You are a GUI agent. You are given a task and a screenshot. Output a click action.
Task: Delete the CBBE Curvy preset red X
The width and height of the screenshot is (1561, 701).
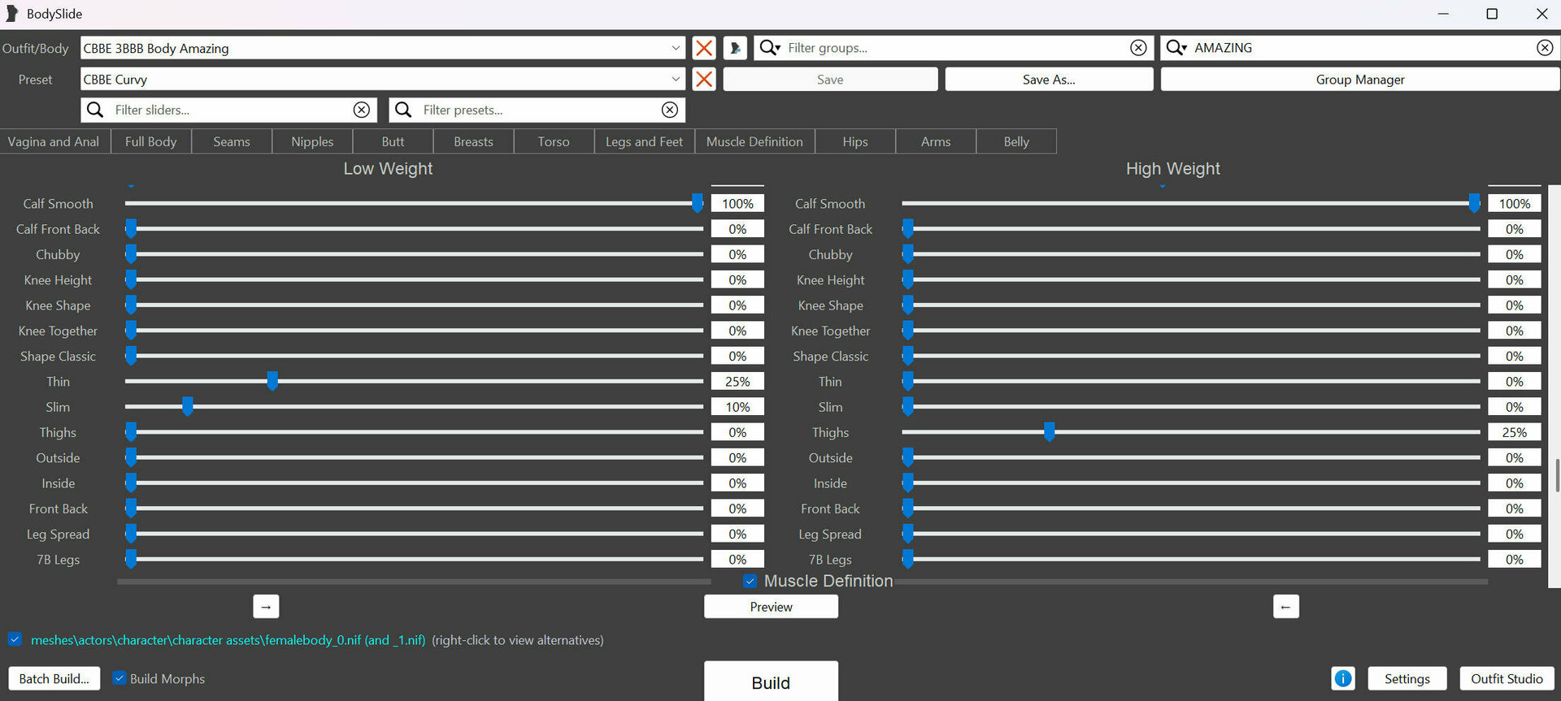[x=704, y=80]
